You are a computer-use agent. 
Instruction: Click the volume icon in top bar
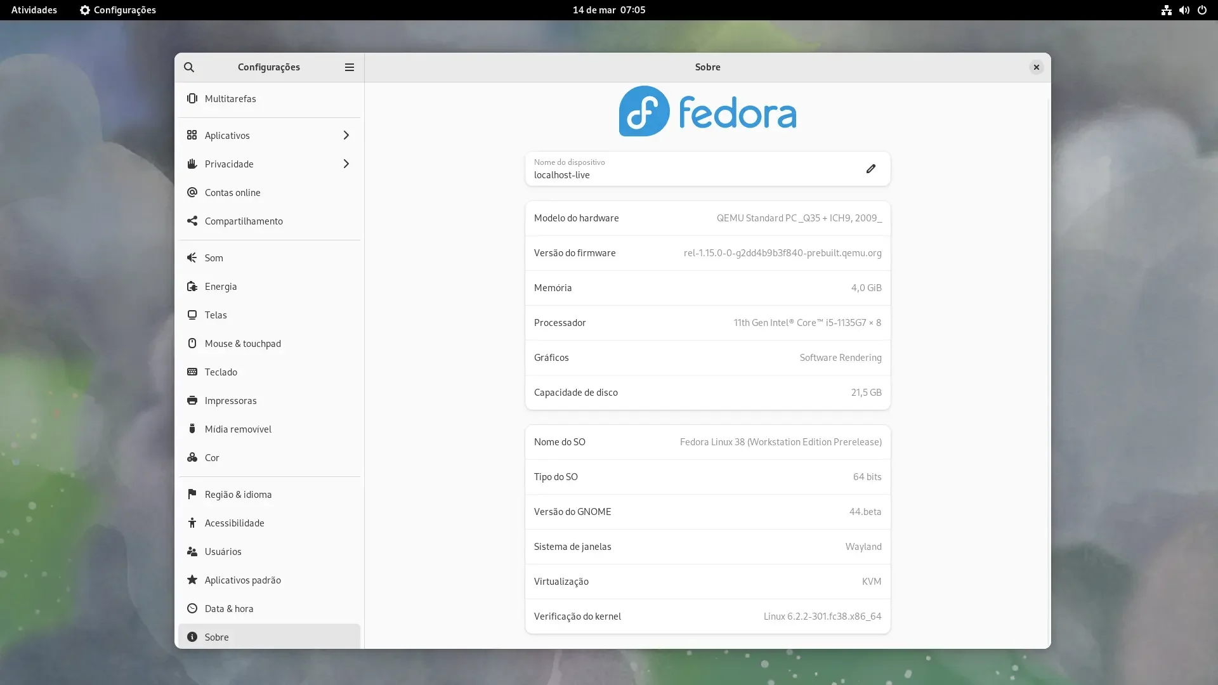(1184, 10)
